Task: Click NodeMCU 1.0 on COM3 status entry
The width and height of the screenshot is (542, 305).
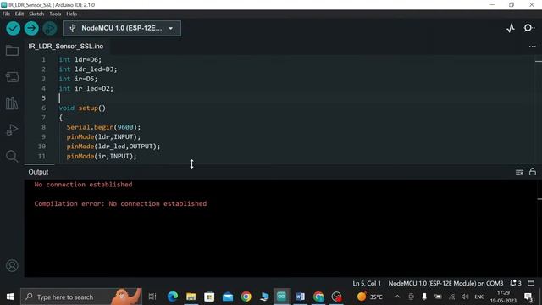Action: click(x=445, y=283)
